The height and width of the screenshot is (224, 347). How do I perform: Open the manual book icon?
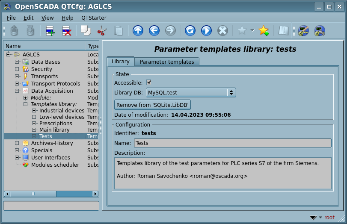pos(283,31)
